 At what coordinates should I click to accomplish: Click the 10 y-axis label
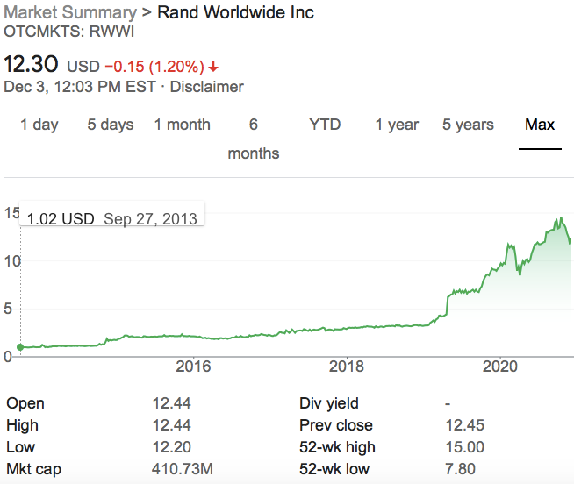click(x=12, y=261)
